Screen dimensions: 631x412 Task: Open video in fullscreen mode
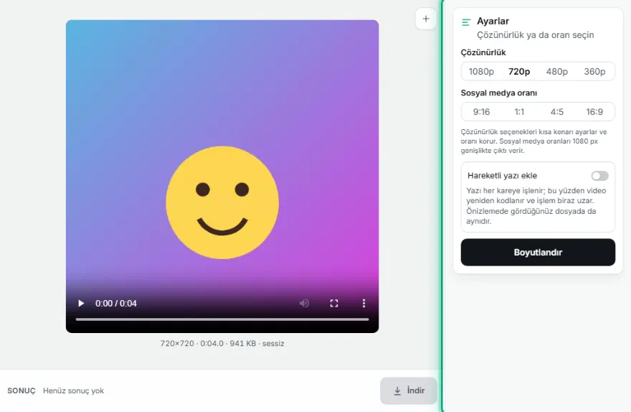tap(334, 304)
